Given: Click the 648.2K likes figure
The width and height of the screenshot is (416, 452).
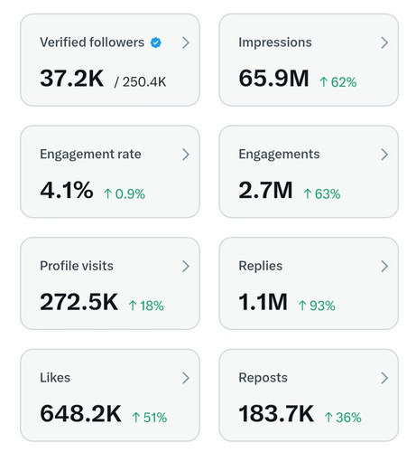Looking at the screenshot, I should (x=80, y=414).
